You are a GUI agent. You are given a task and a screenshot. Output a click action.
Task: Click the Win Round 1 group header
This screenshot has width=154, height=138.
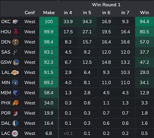point(106,5)
